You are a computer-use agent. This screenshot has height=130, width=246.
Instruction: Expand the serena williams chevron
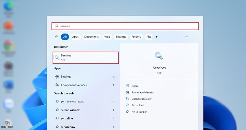click(113, 110)
